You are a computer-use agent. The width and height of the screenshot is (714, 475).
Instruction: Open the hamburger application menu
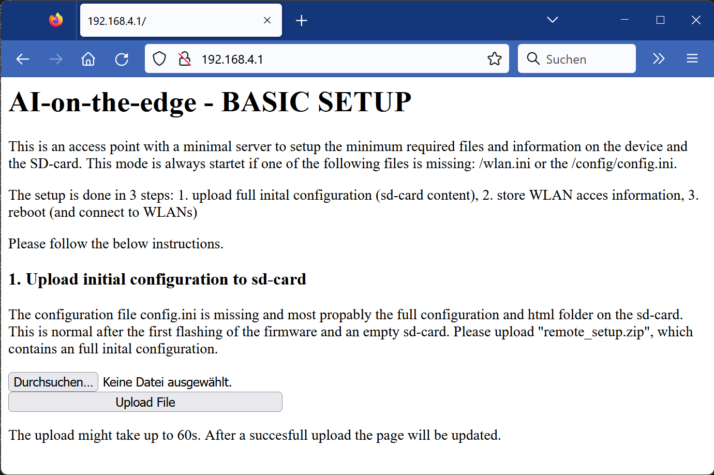tap(692, 58)
